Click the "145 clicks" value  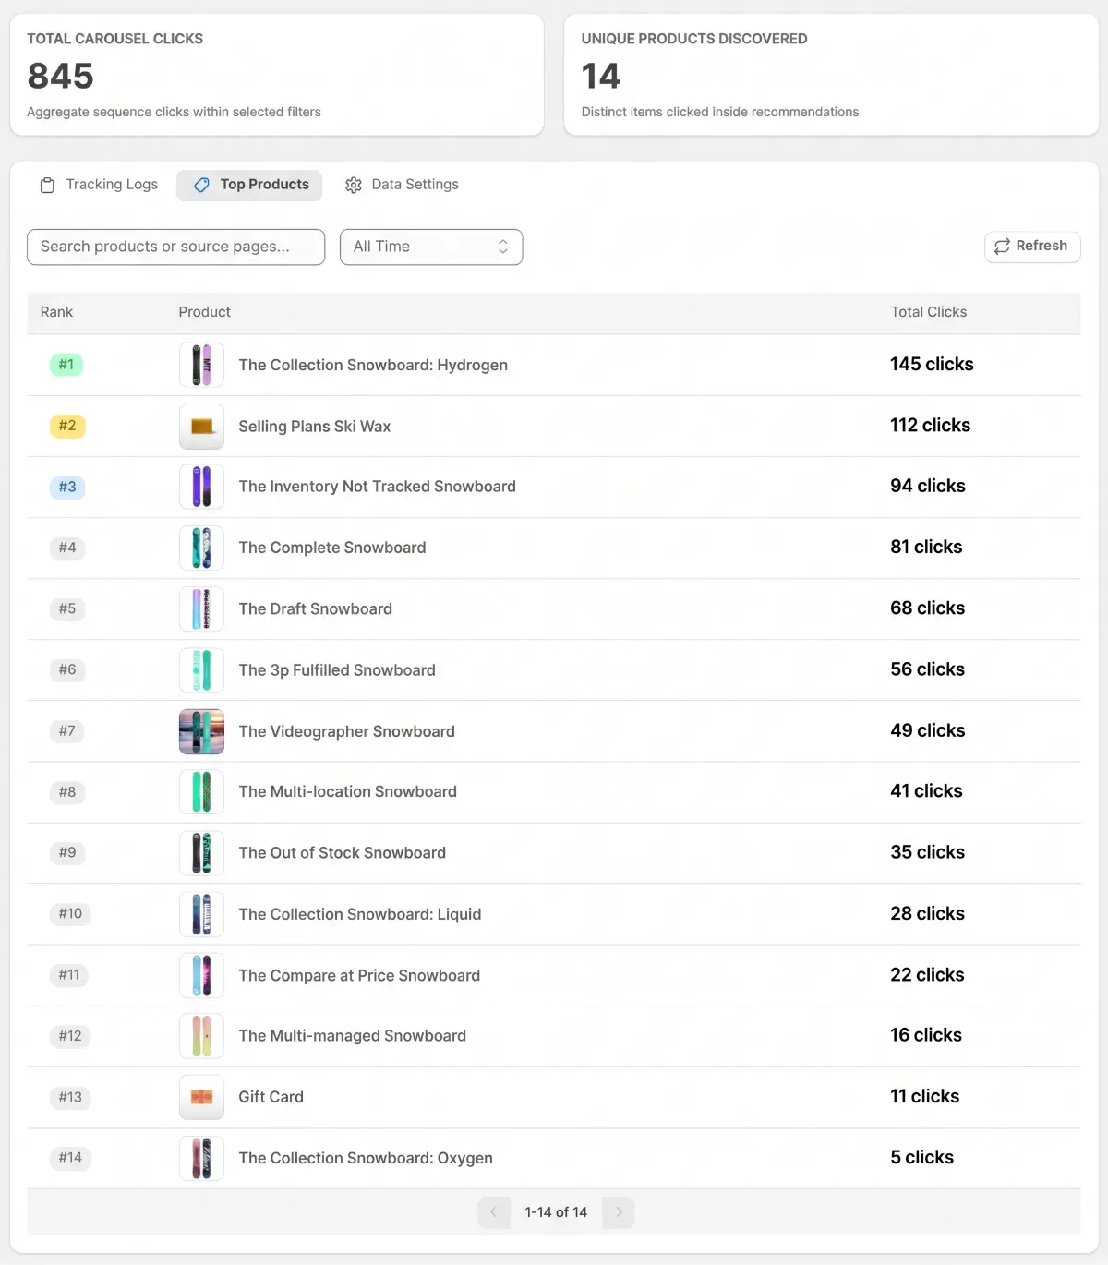(932, 365)
